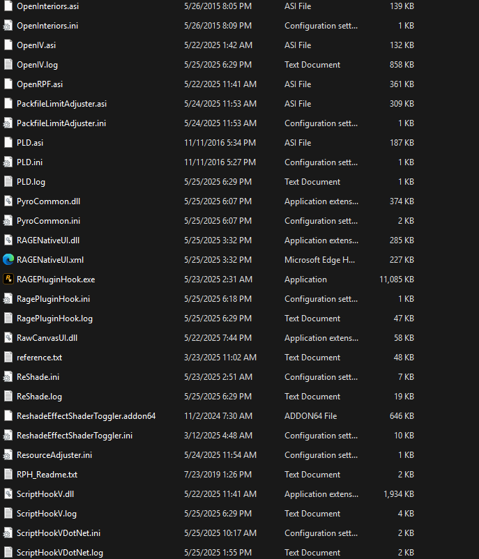The height and width of the screenshot is (559, 479).
Task: Click the date 3/23/2025 11:02 AM
Action: pyautogui.click(x=220, y=358)
